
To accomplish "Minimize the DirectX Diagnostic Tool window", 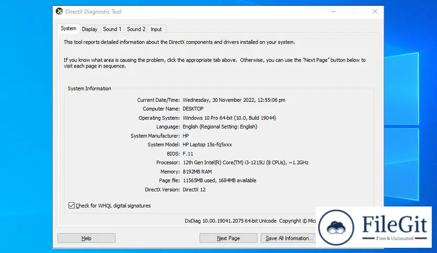I will pyautogui.click(x=333, y=11).
